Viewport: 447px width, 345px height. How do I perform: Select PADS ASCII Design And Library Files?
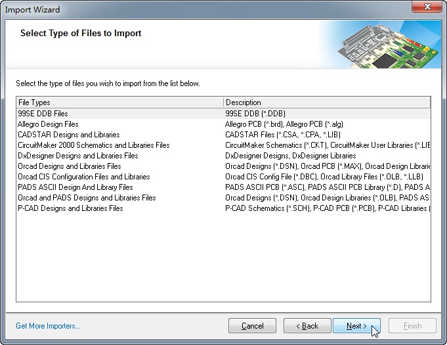pyautogui.click(x=223, y=187)
